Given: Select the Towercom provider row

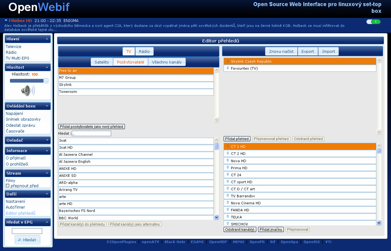Looking at the screenshot, I should [x=136, y=92].
